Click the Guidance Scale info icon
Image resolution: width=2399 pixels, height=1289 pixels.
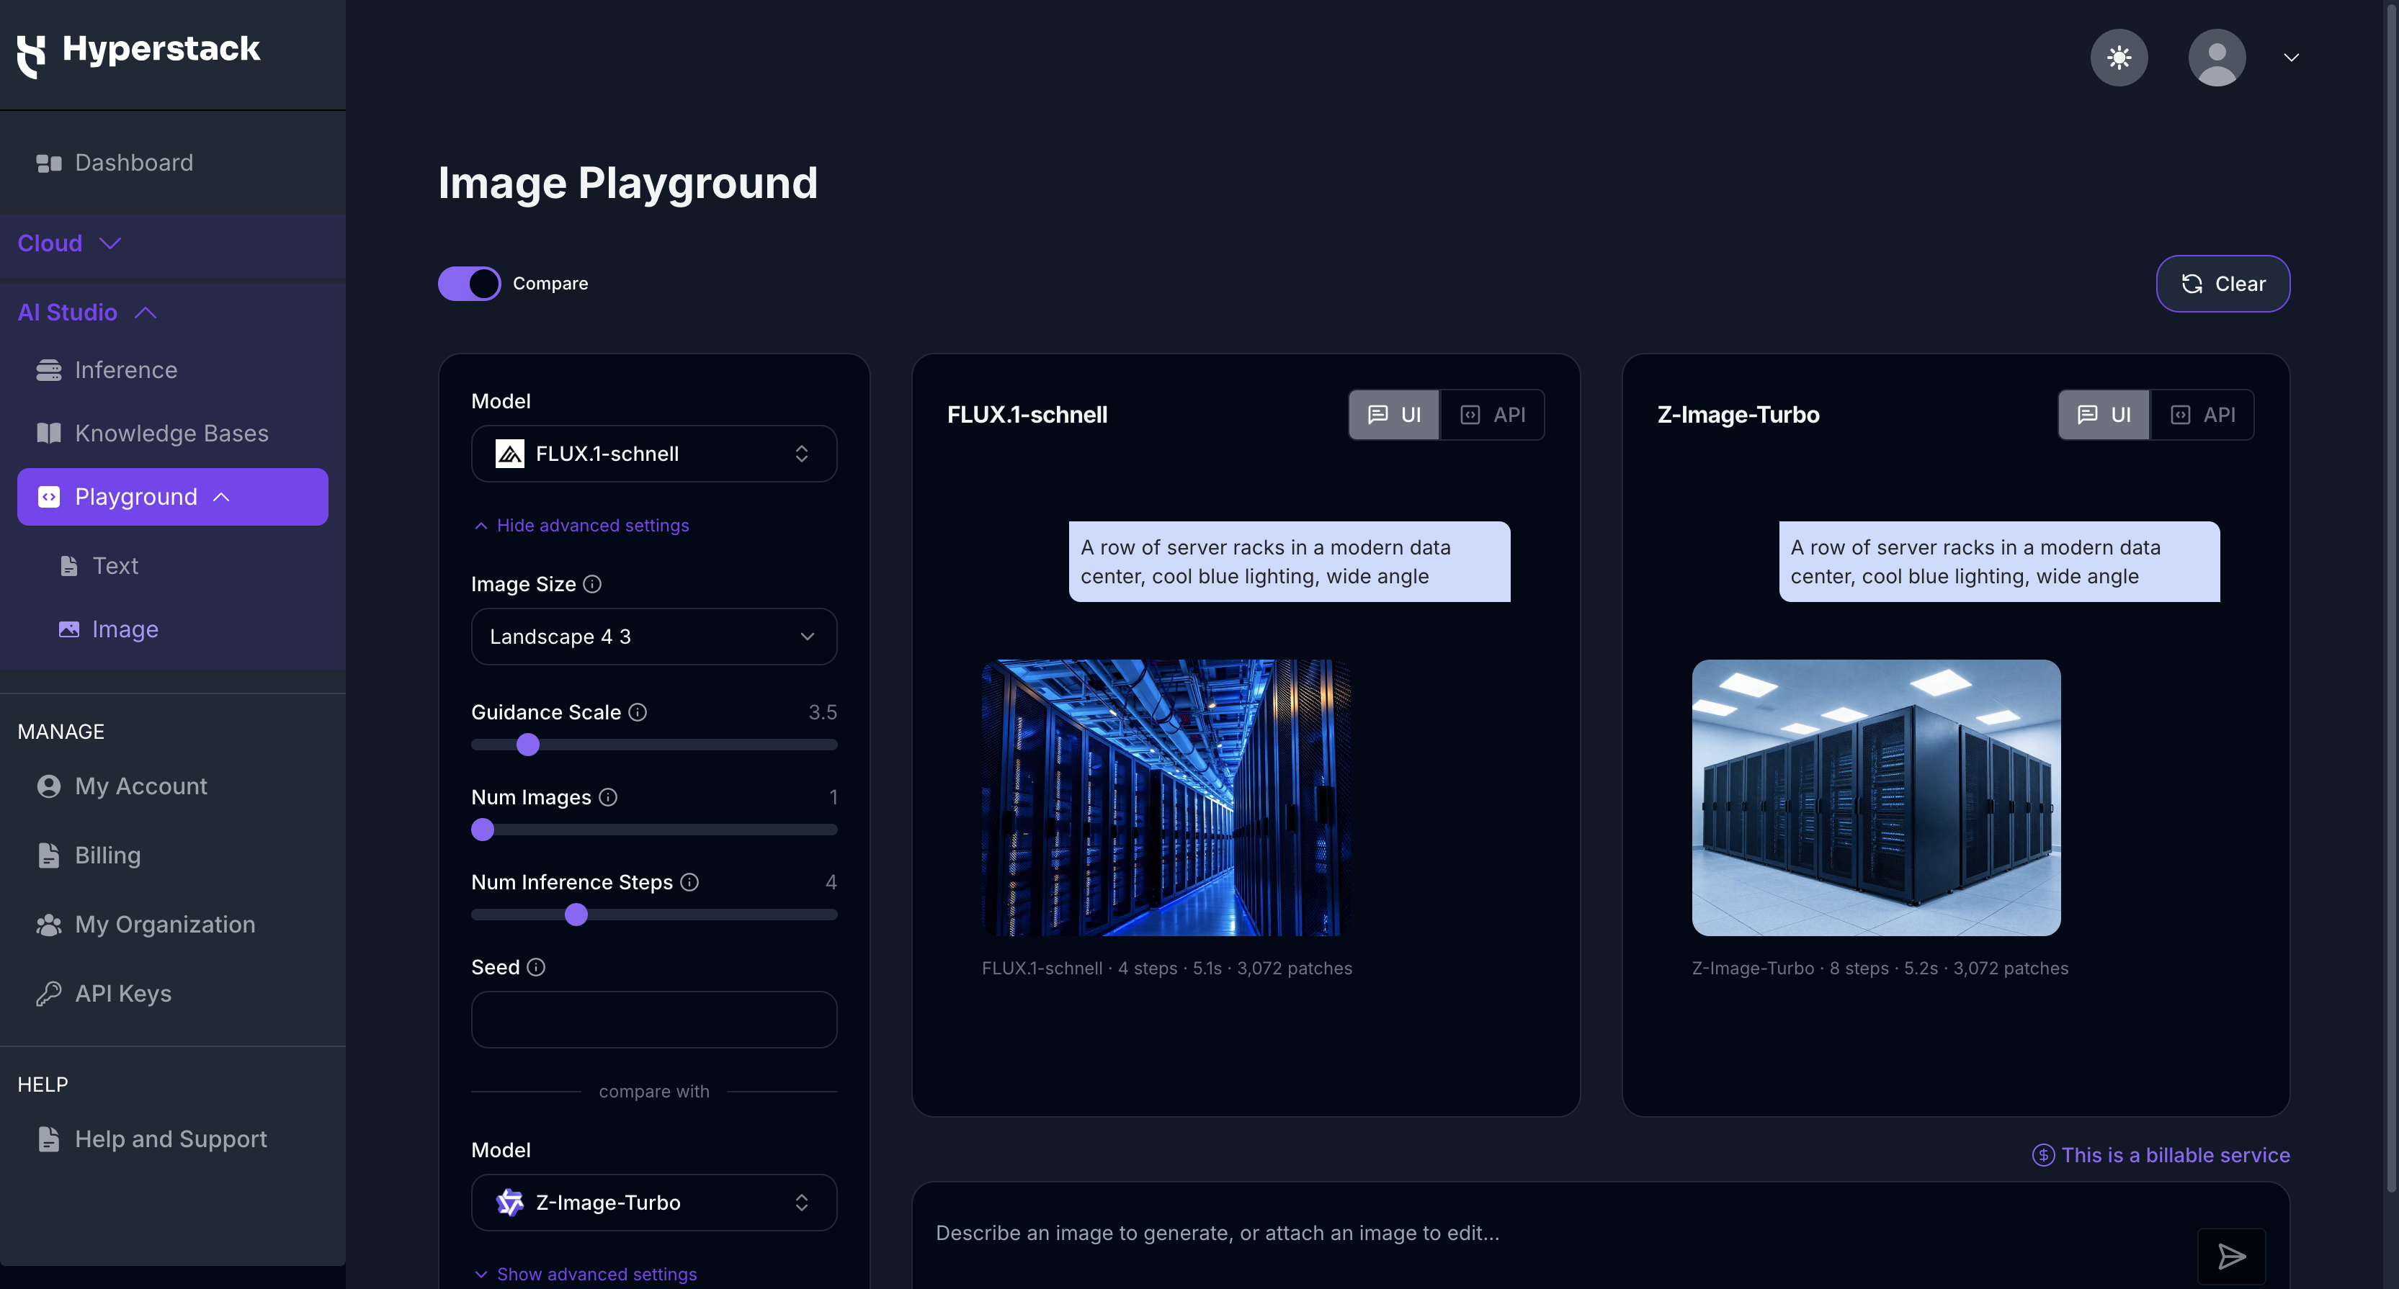[637, 712]
